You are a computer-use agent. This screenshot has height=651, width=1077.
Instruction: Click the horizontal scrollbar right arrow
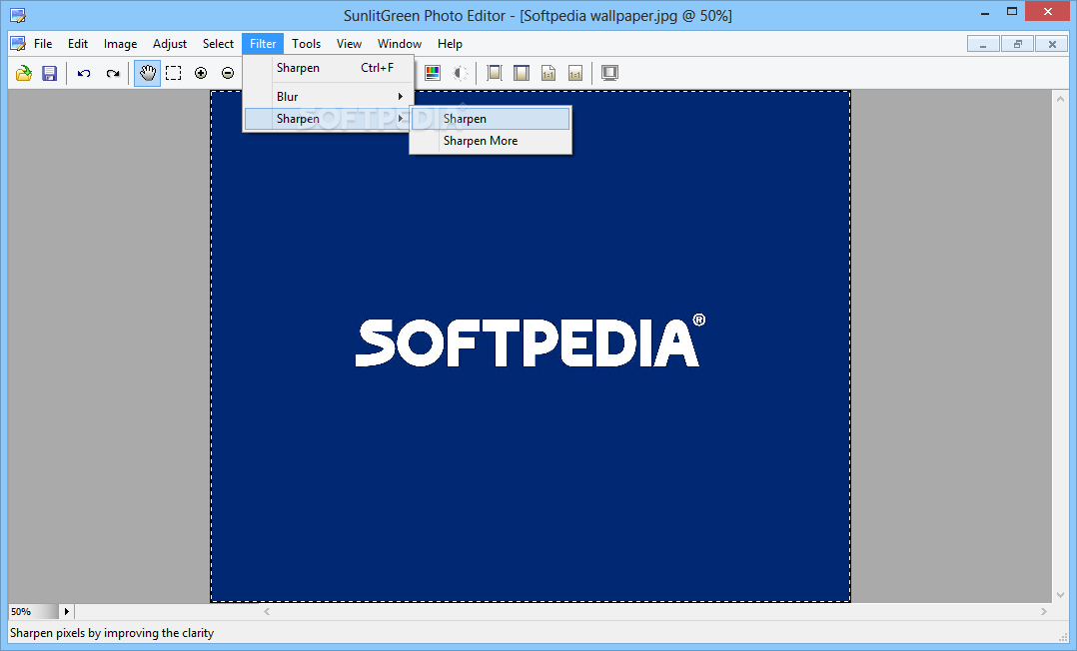1043,611
